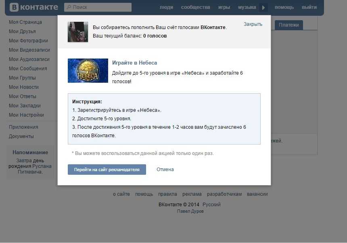The width and height of the screenshot is (347, 243).
Task: Go to Мои Настройки
Action: 26,115
